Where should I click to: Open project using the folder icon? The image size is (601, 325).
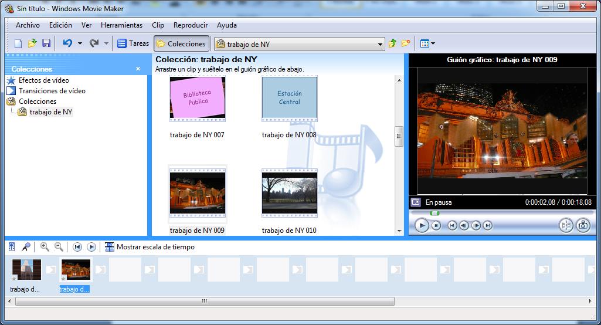coord(32,43)
